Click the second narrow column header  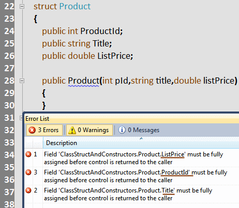38,143
